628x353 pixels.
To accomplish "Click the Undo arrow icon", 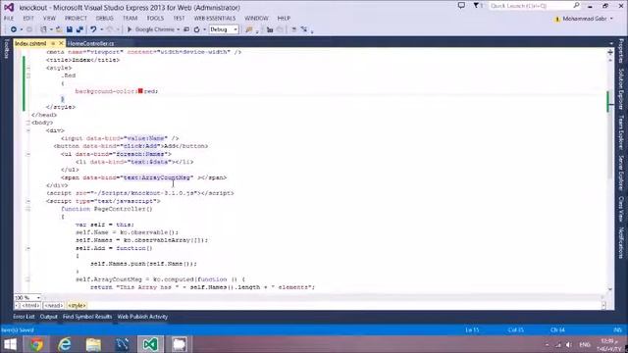I will point(93,29).
